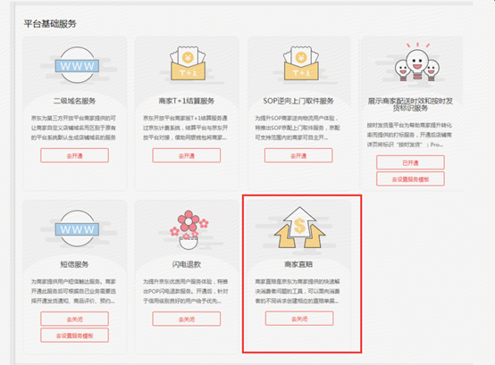
Task: Click the 已开通 button for 按时发货标识服务
Action: (410, 162)
